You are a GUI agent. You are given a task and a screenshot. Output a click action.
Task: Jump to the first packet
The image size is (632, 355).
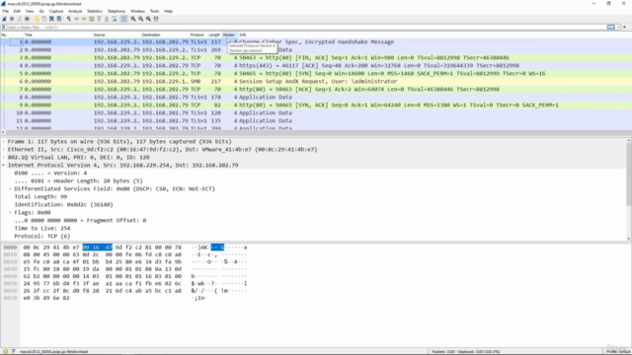99,19
